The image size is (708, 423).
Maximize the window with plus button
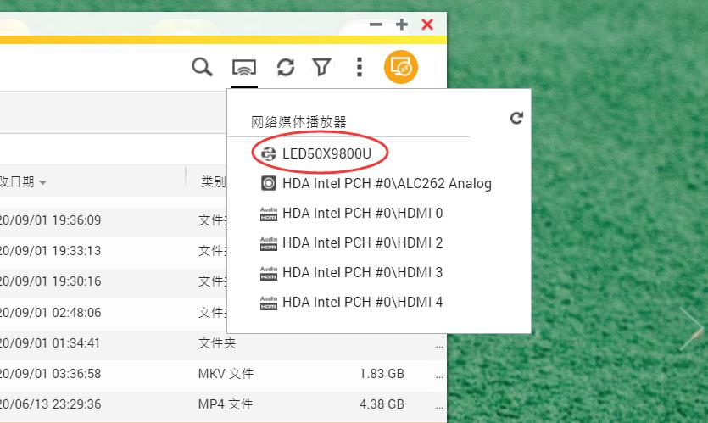401,25
